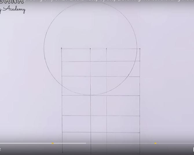Click the progress bar right of the second yellow marker
The image size is (194, 155).
(174, 143)
